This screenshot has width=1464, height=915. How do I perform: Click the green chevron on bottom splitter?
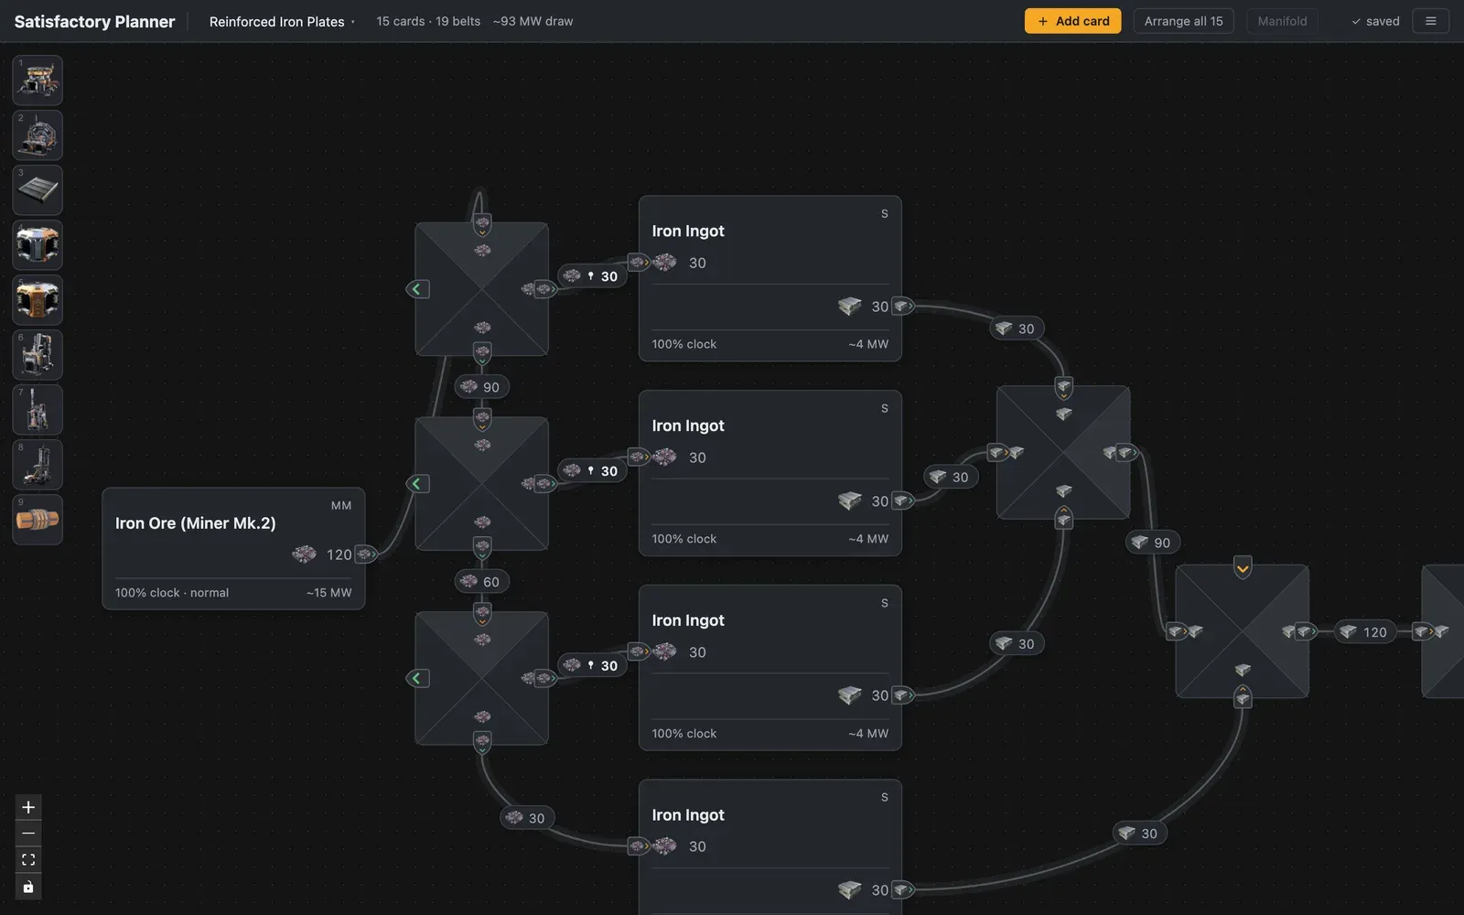pyautogui.click(x=417, y=678)
